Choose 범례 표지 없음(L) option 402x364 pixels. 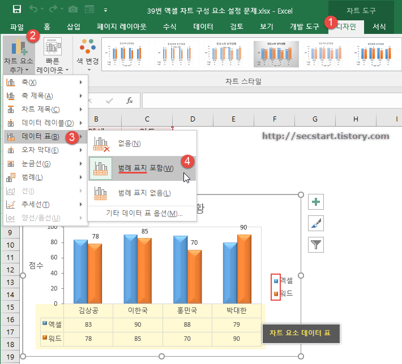pos(142,193)
